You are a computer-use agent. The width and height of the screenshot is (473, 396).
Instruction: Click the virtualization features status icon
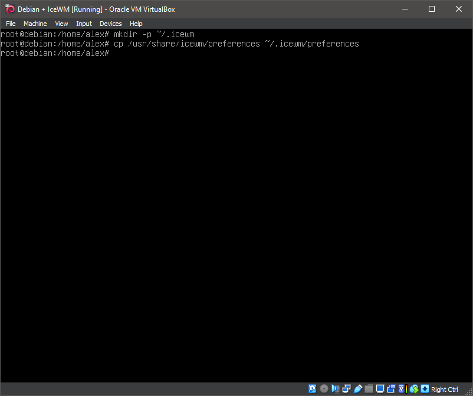(401, 388)
